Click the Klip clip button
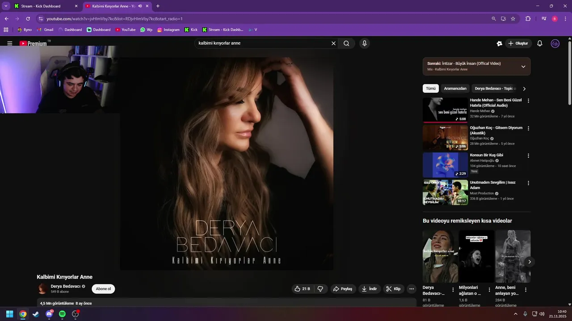The height and width of the screenshot is (321, 572). coord(393,289)
